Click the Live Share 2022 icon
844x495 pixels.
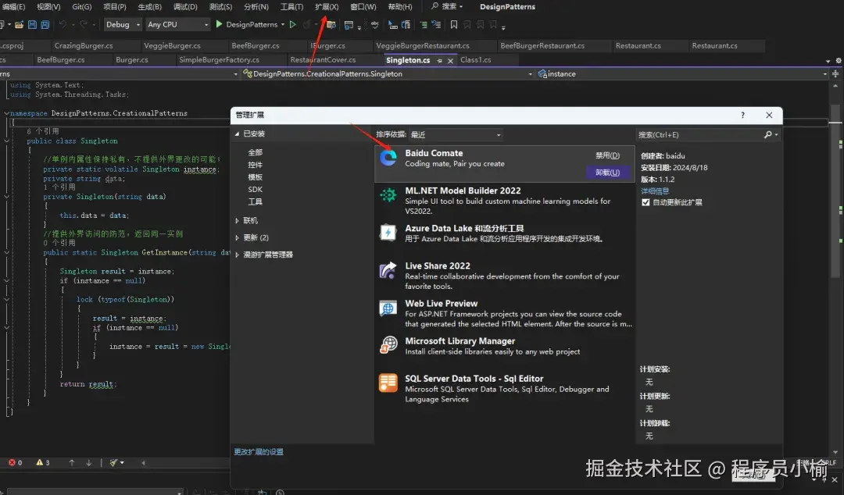pos(388,270)
